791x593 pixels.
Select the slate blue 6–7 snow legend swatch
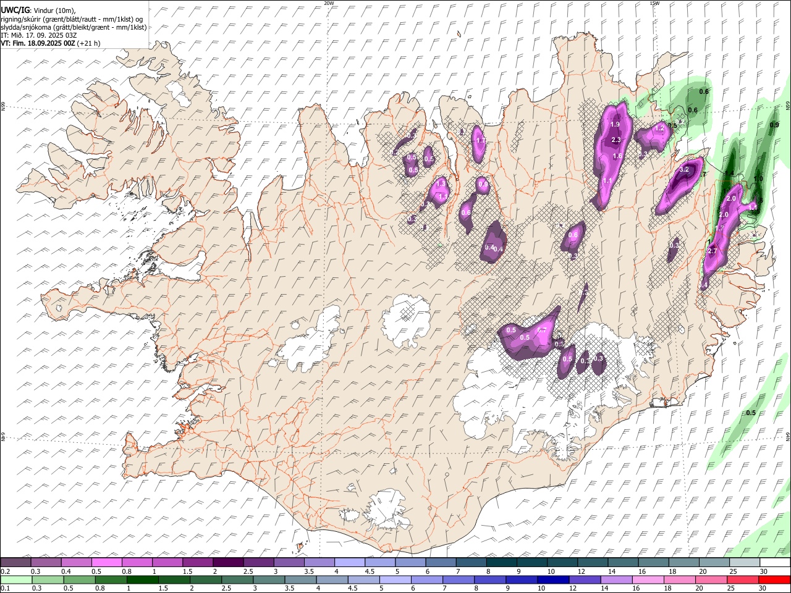(x=441, y=563)
